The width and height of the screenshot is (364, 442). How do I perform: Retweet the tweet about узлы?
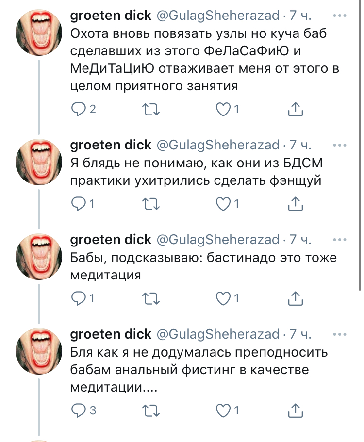click(152, 110)
